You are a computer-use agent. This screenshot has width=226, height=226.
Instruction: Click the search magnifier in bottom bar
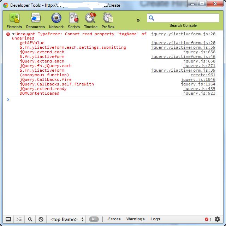tap(30, 219)
